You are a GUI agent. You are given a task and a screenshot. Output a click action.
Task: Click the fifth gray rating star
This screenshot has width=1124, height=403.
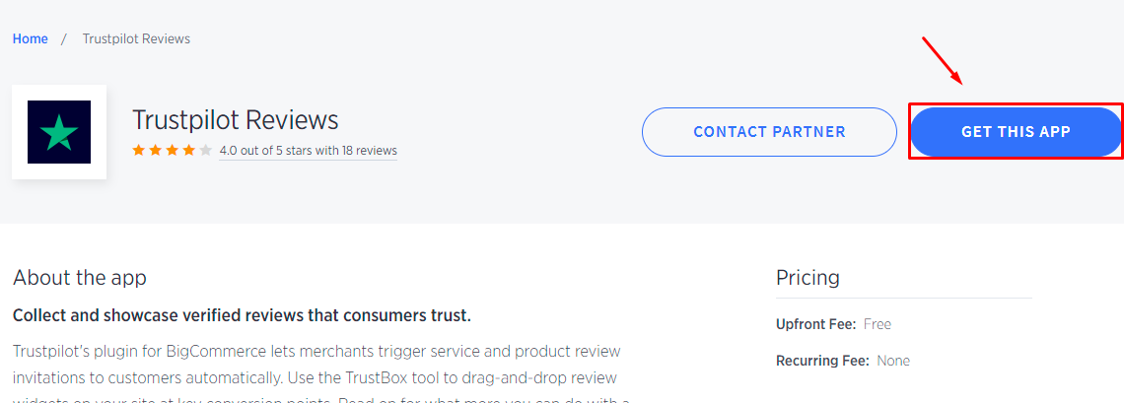point(205,151)
